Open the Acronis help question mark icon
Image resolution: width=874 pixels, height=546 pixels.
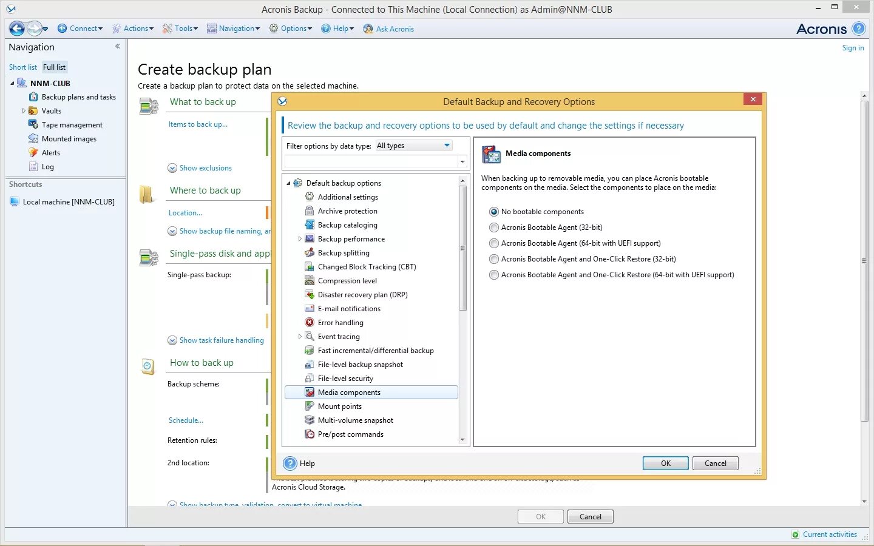[858, 29]
